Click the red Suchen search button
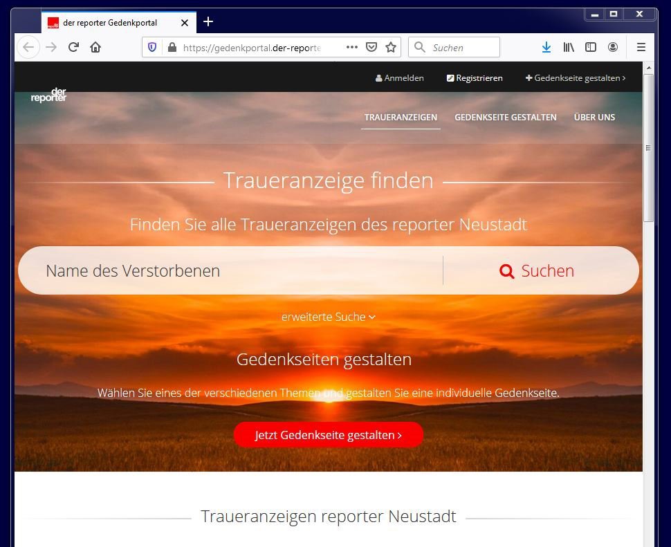 click(537, 270)
